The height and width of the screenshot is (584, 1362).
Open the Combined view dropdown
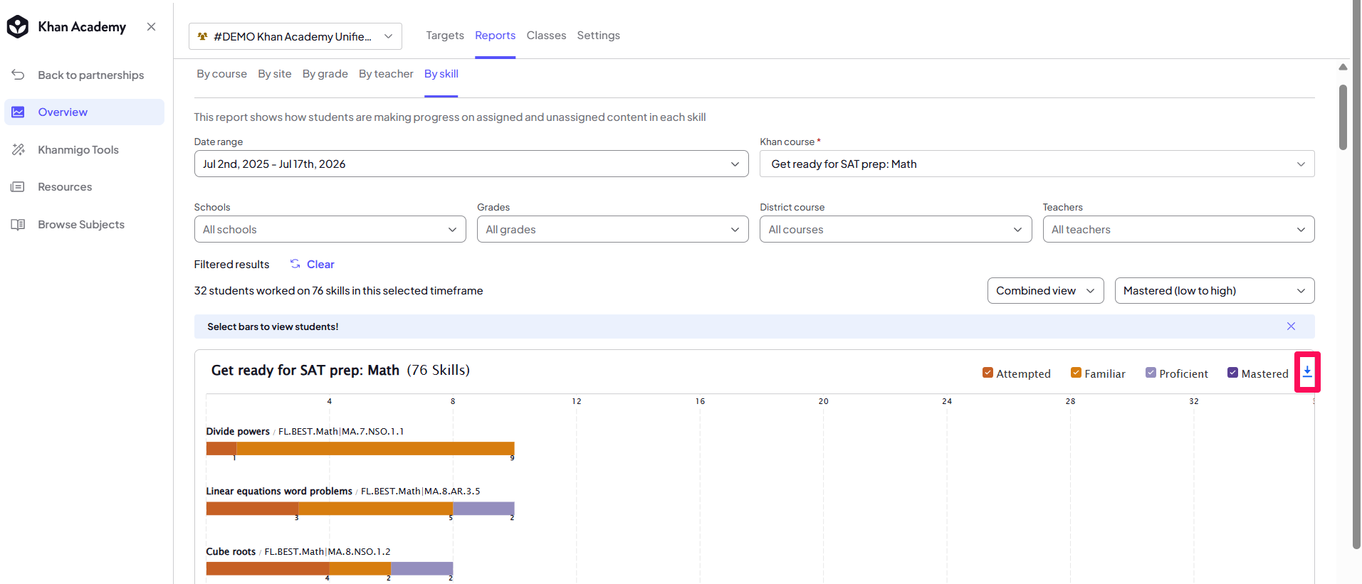coord(1046,290)
